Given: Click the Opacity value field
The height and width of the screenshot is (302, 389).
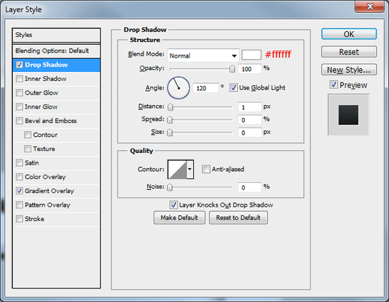Looking at the screenshot, I should (250, 69).
